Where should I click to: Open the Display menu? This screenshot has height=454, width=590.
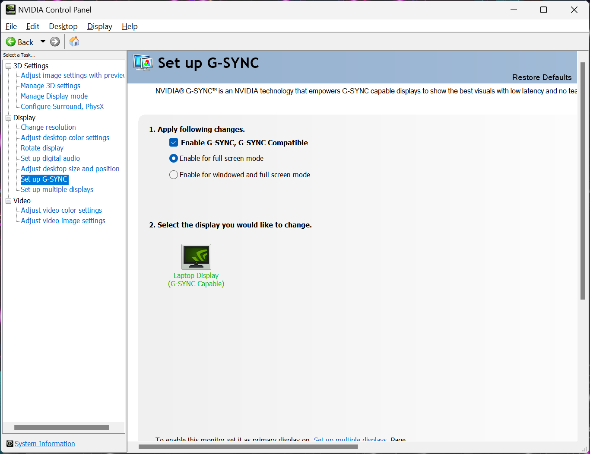[100, 26]
